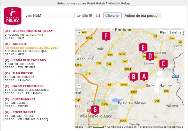
Task: Click the map zoom slider handle
Action: tap(79, 56)
